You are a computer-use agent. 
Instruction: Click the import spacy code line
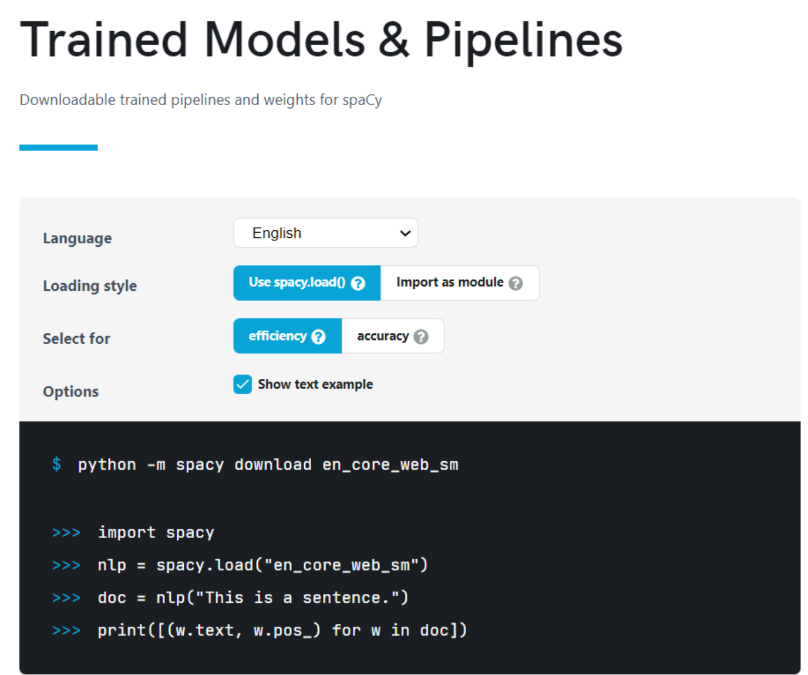pyautogui.click(x=156, y=533)
